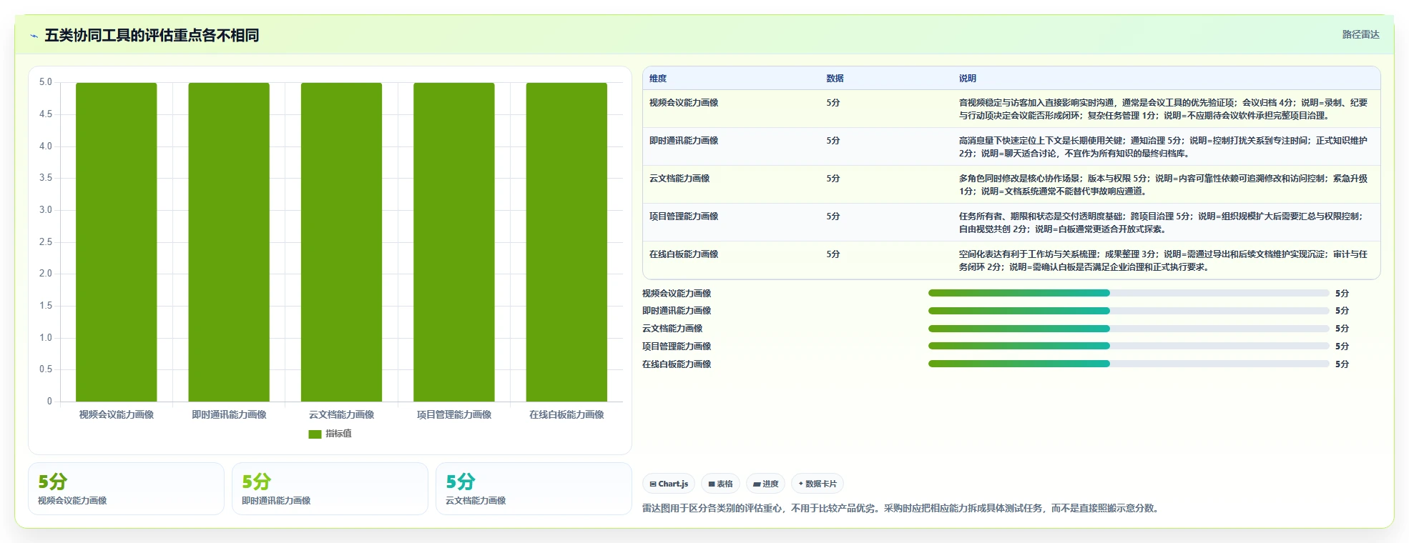Click the small icon before the title 五类协同工具的评估重点各不相同

[34, 36]
